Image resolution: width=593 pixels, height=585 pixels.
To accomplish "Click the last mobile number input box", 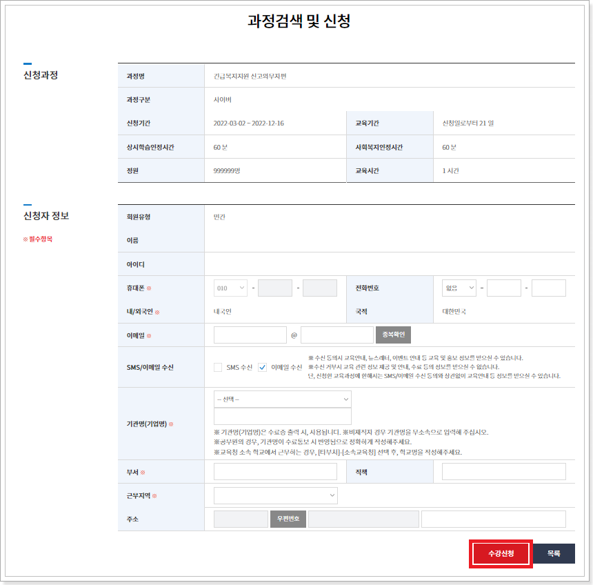I will pyautogui.click(x=319, y=288).
